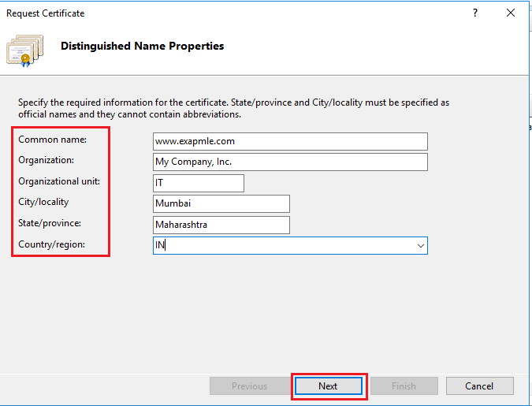Click the Common name label
The width and height of the screenshot is (532, 406).
click(53, 140)
